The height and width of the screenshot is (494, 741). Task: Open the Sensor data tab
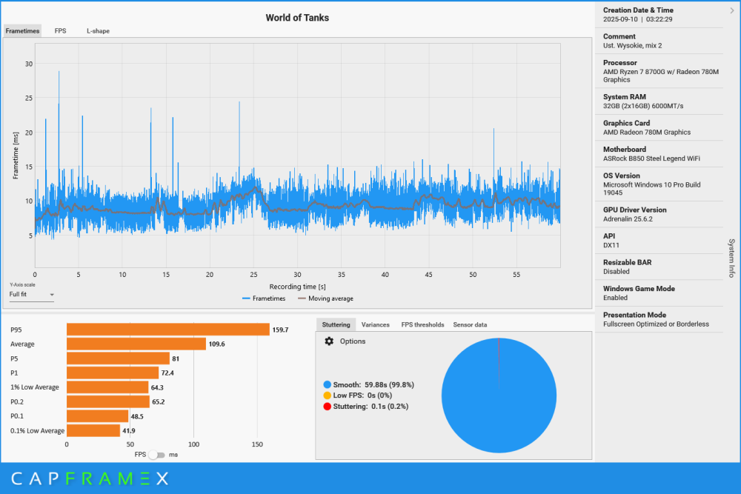pyautogui.click(x=470, y=324)
